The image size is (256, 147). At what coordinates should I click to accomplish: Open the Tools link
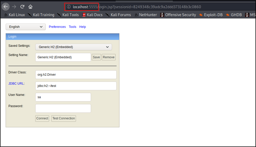pyautogui.click(x=72, y=27)
